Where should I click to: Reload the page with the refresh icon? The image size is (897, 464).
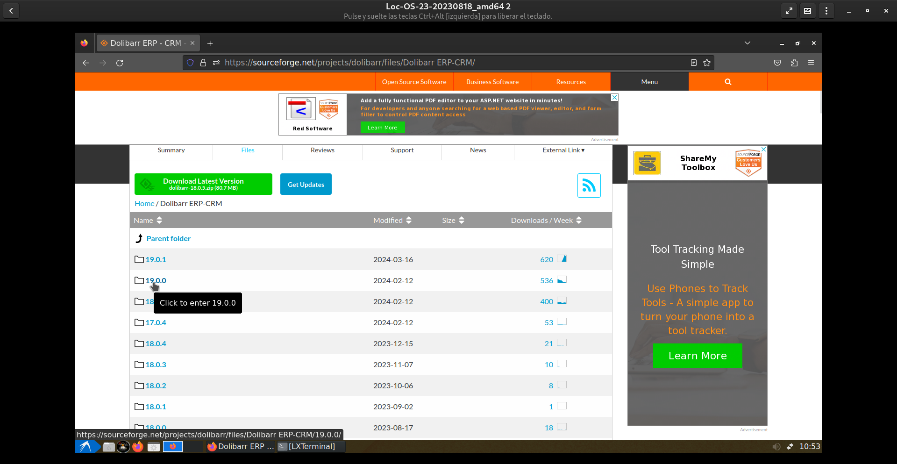click(x=120, y=63)
